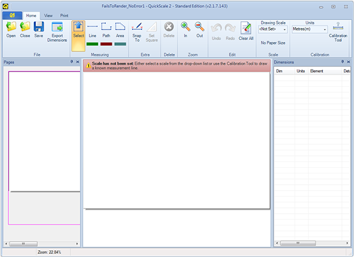
Task: Click the Units column header in Dimensions
Action: [302, 71]
